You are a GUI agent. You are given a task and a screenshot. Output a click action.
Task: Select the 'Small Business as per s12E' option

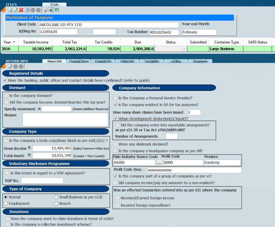click(x=56, y=197)
